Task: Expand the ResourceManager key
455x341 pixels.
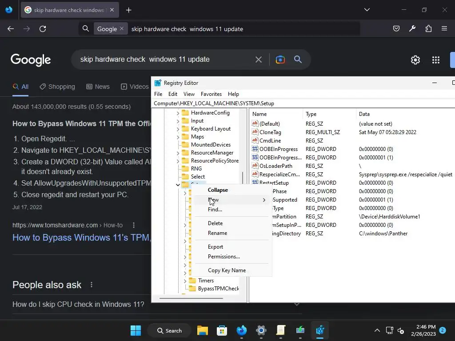Action: (178, 153)
